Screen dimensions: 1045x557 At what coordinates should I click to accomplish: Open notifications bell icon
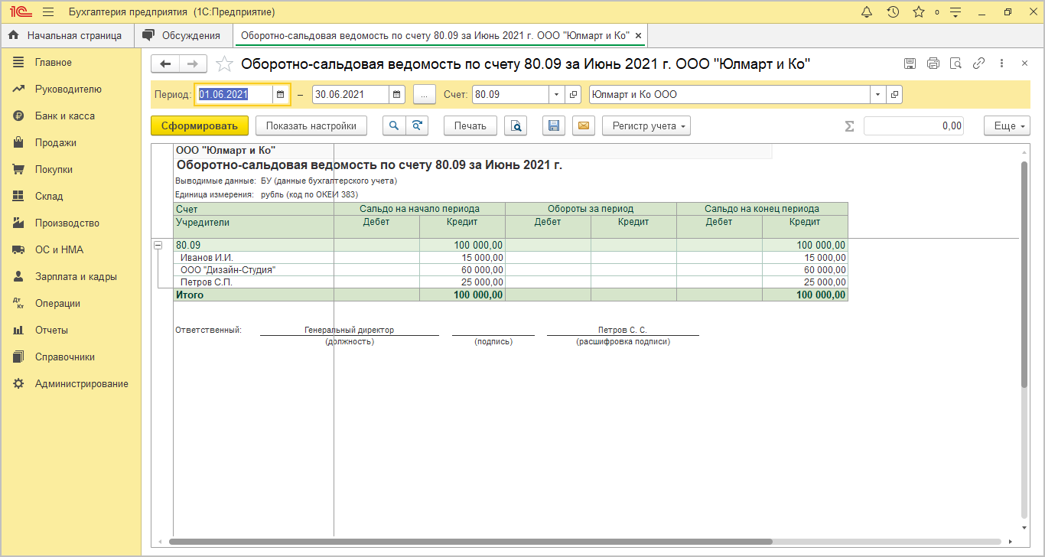click(867, 12)
